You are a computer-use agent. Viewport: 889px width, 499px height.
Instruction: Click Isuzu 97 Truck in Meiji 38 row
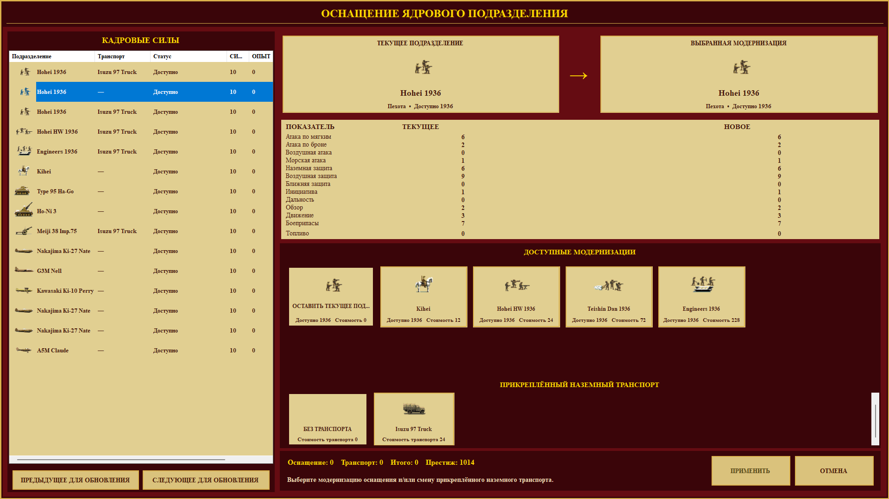(117, 231)
